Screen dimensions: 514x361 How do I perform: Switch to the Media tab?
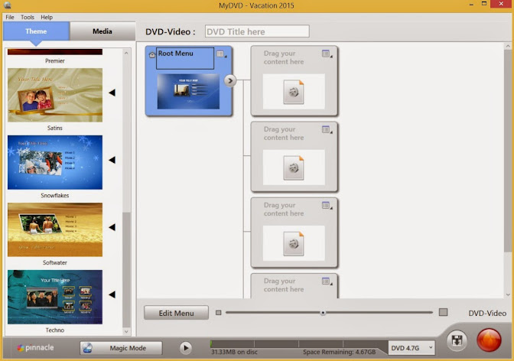pyautogui.click(x=102, y=31)
